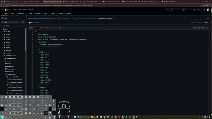Open the Pull requests shortcut icon in header
Screen dimensions: 212x119
pyautogui.click(x=198, y=10)
